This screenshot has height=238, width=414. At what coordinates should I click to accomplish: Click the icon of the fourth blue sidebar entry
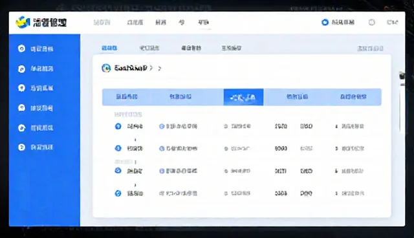(x=21, y=108)
